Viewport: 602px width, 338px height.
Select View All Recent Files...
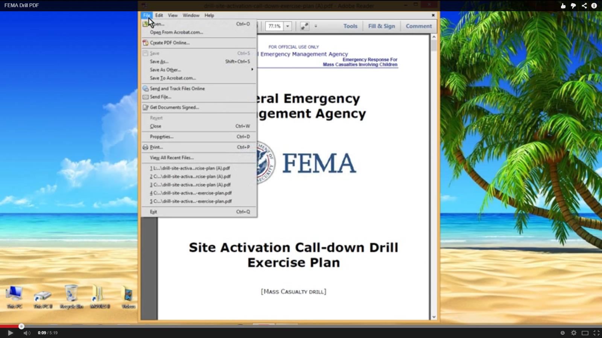[x=199, y=158]
